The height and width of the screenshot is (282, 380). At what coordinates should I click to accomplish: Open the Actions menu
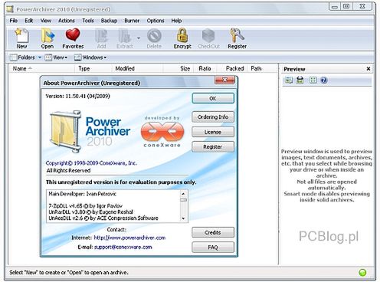click(x=67, y=21)
